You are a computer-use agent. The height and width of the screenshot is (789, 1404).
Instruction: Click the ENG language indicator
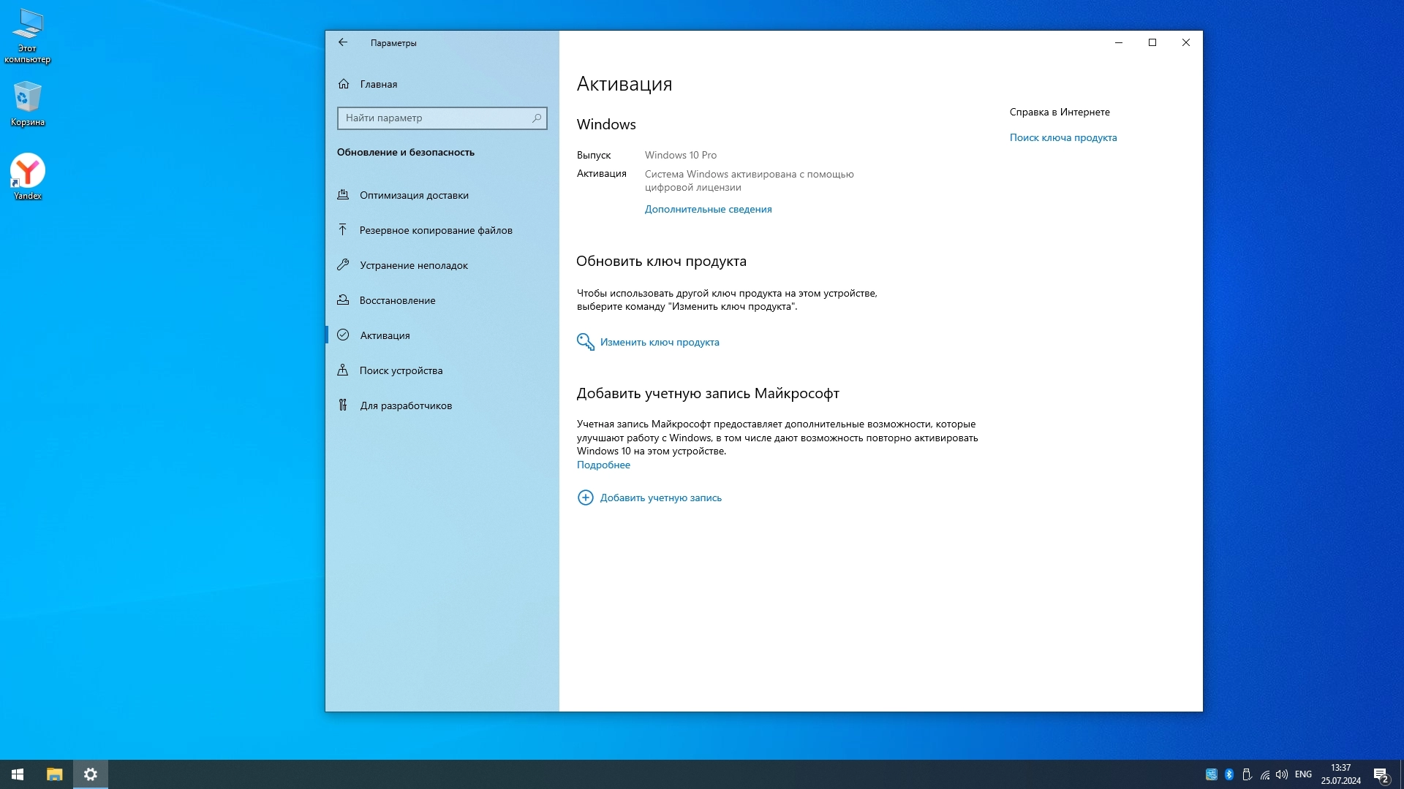1303,774
